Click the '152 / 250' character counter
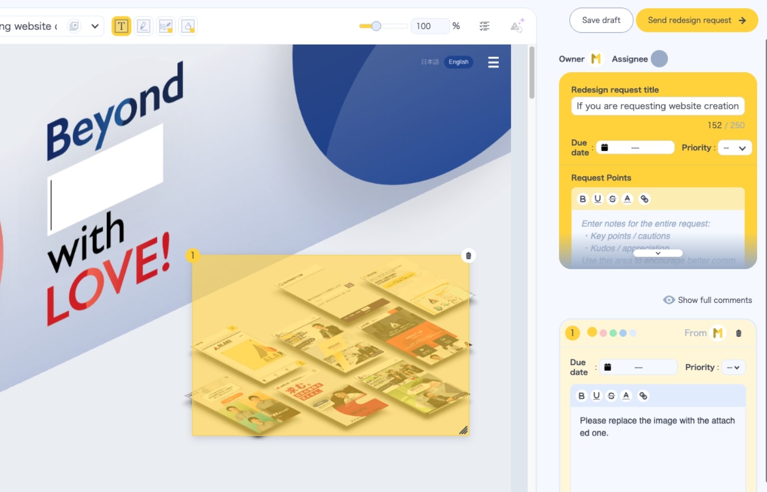 click(726, 126)
